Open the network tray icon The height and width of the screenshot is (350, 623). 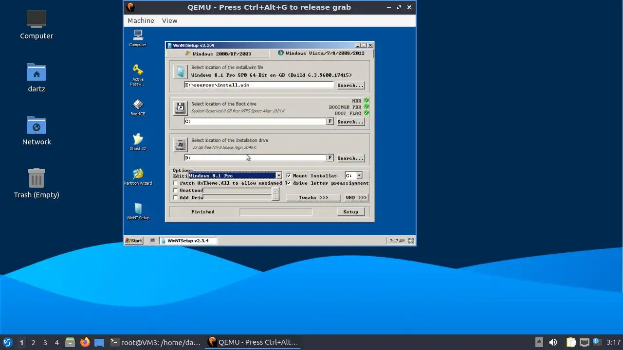[x=585, y=342]
